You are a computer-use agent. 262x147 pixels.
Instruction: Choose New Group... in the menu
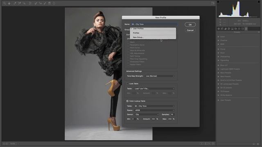point(153,37)
